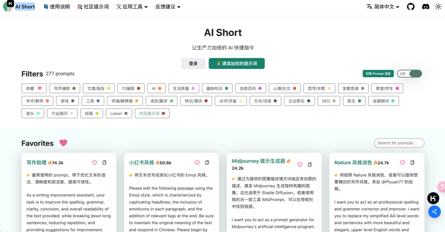
Task: Toggle the 写作辅助 filter tag
Action: (65, 88)
